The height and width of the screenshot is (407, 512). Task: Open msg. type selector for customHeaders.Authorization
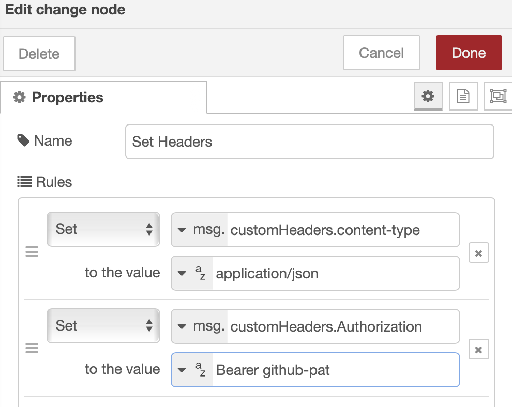(x=199, y=326)
